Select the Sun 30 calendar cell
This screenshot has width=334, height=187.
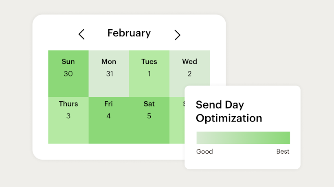(68, 74)
